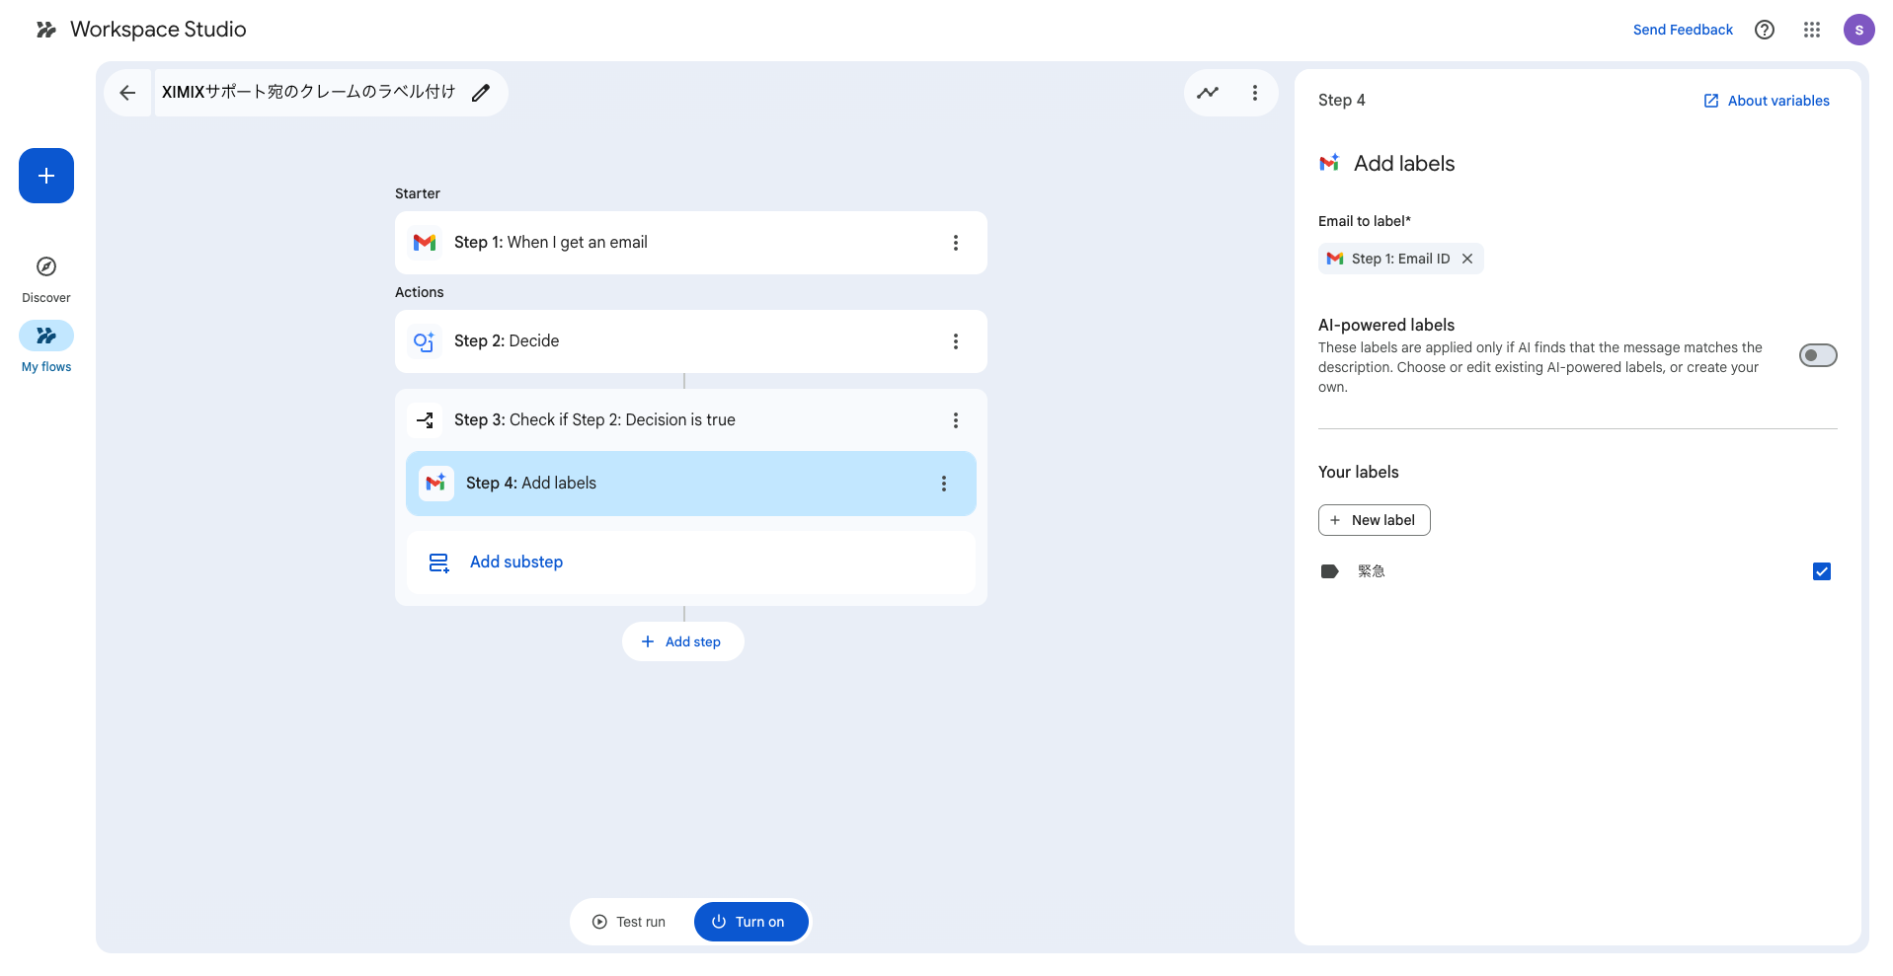Click the help question mark icon
The image size is (1893, 976).
(x=1764, y=30)
